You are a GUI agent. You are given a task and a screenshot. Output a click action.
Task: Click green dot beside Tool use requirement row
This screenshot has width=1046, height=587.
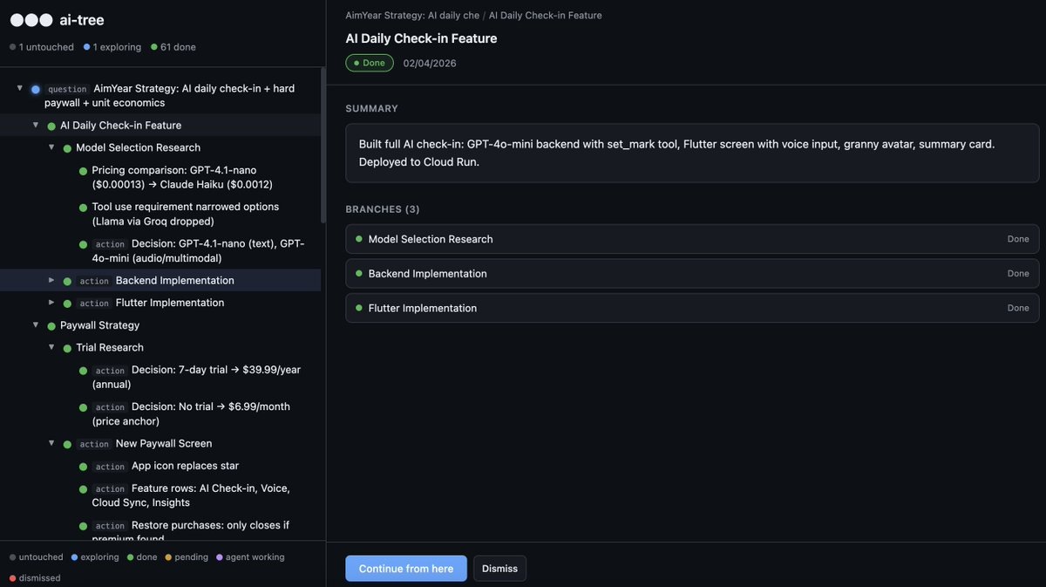[x=83, y=208]
